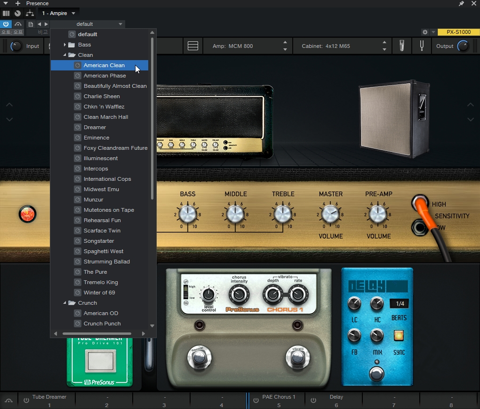Collapse the Crunch preset folder
480x409 pixels.
coord(64,303)
